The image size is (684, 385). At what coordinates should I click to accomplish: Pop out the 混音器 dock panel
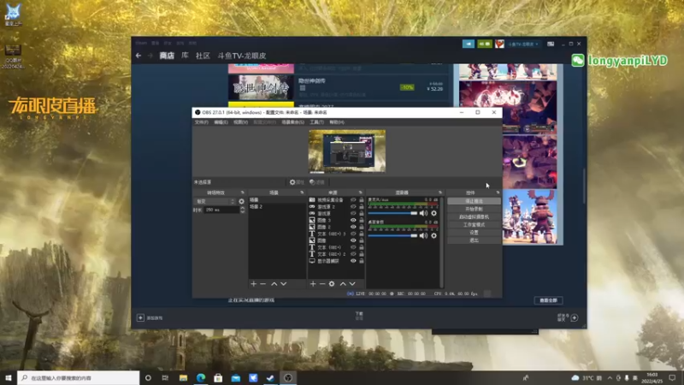pyautogui.click(x=440, y=192)
